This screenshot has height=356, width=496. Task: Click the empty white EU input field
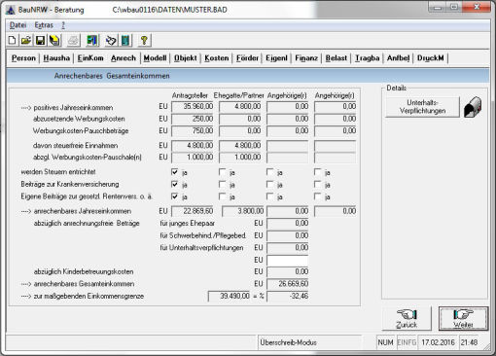288,260
